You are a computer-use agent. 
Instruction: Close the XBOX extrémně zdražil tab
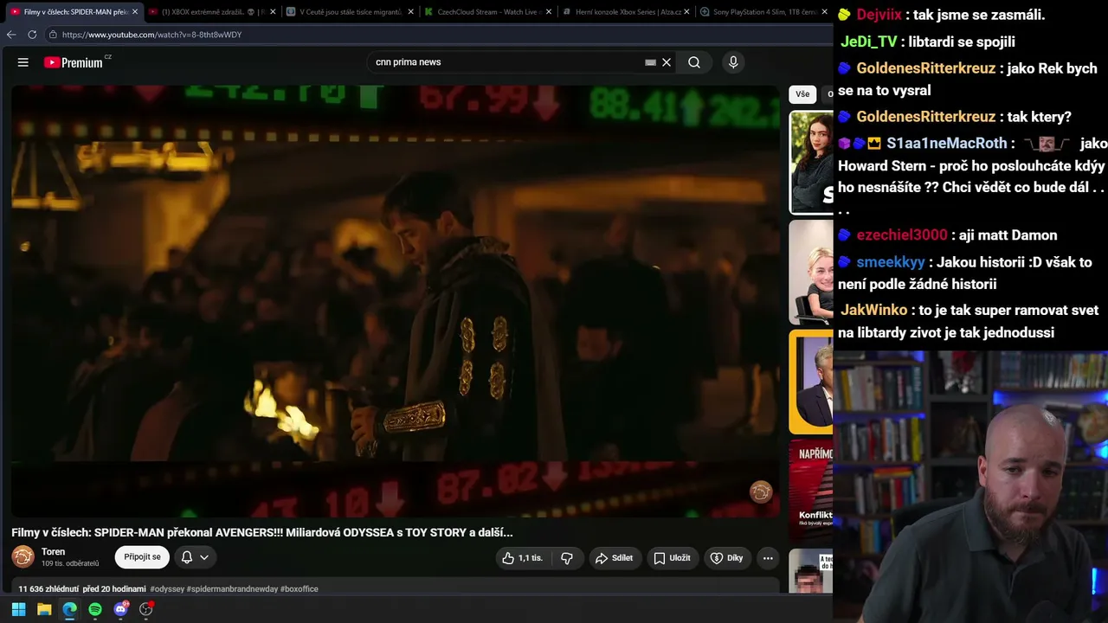click(274, 12)
